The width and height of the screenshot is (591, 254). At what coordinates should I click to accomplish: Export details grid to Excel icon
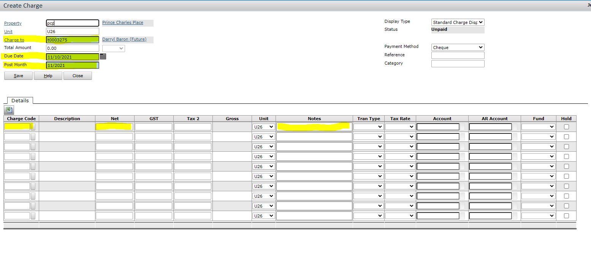9,110
